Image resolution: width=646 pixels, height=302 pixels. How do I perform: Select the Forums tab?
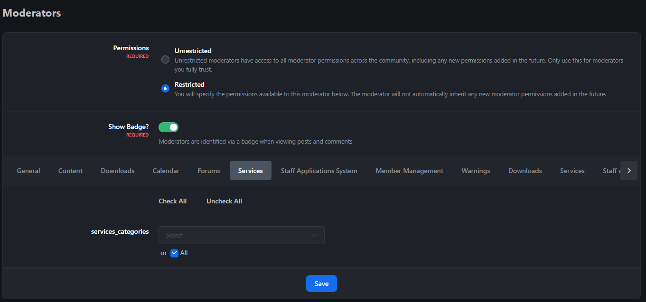click(x=209, y=171)
